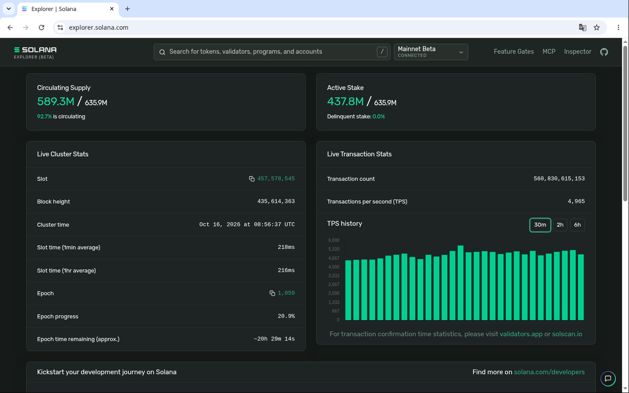Click the Solana Explorer logo
This screenshot has height=393, width=629.
[x=35, y=52]
